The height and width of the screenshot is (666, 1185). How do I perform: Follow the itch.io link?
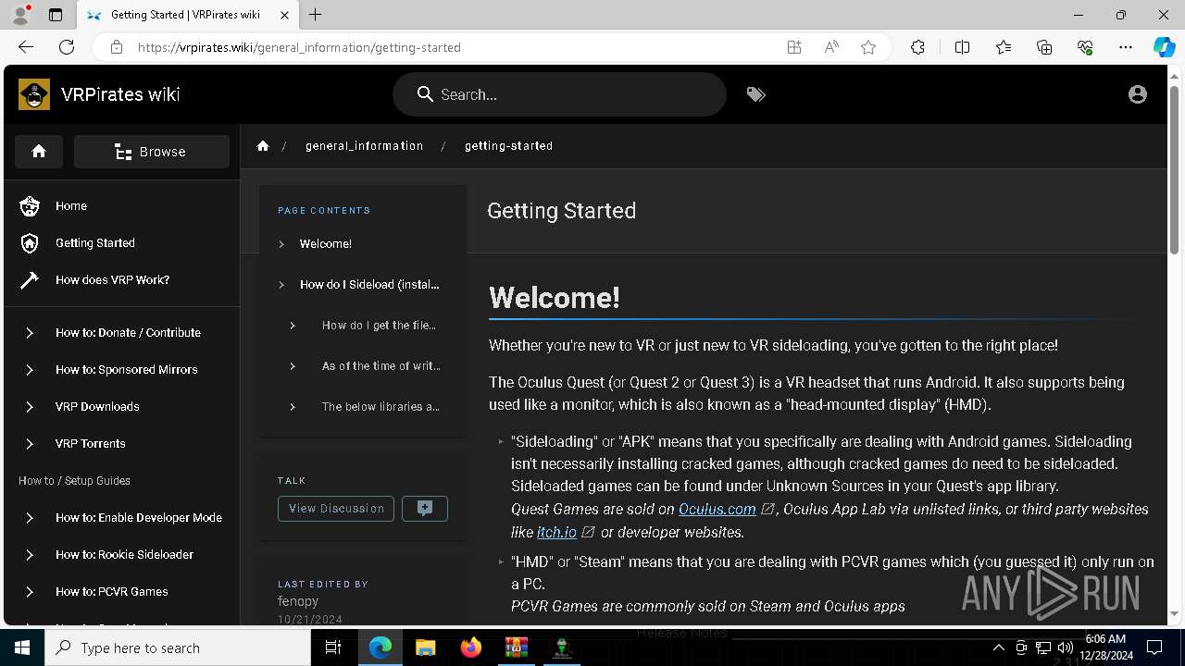coord(556,533)
